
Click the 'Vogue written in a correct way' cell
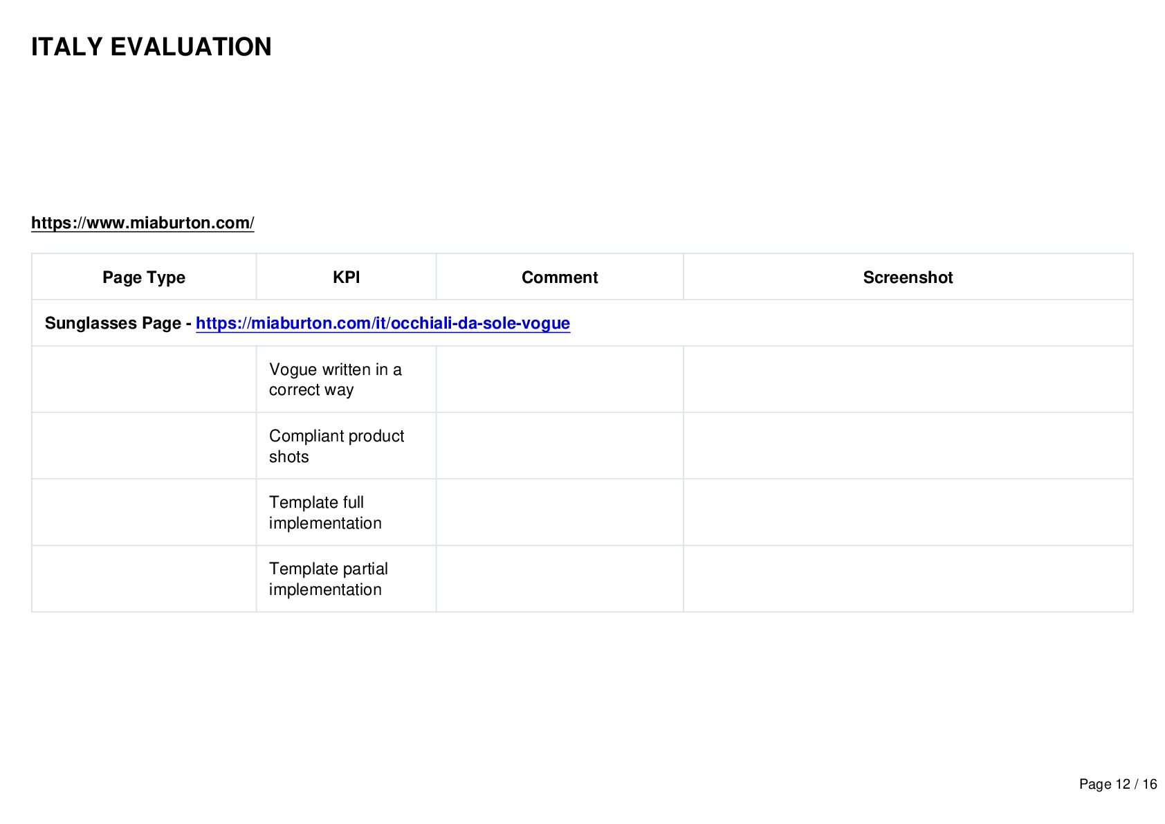[x=346, y=379]
